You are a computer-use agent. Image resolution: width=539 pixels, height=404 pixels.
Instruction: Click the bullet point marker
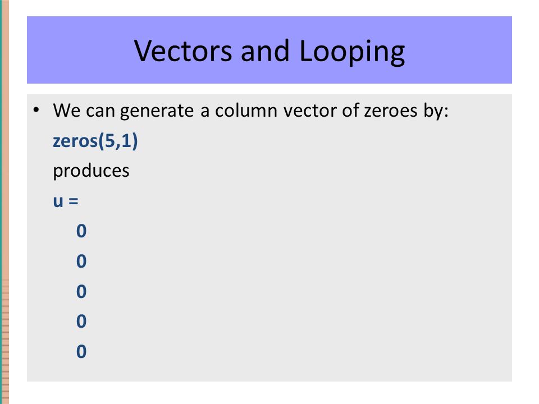tap(36, 111)
